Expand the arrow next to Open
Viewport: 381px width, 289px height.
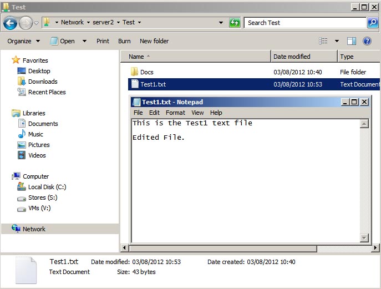point(84,41)
